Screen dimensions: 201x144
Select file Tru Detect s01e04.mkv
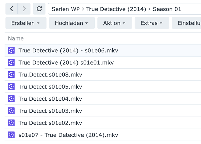(50, 99)
